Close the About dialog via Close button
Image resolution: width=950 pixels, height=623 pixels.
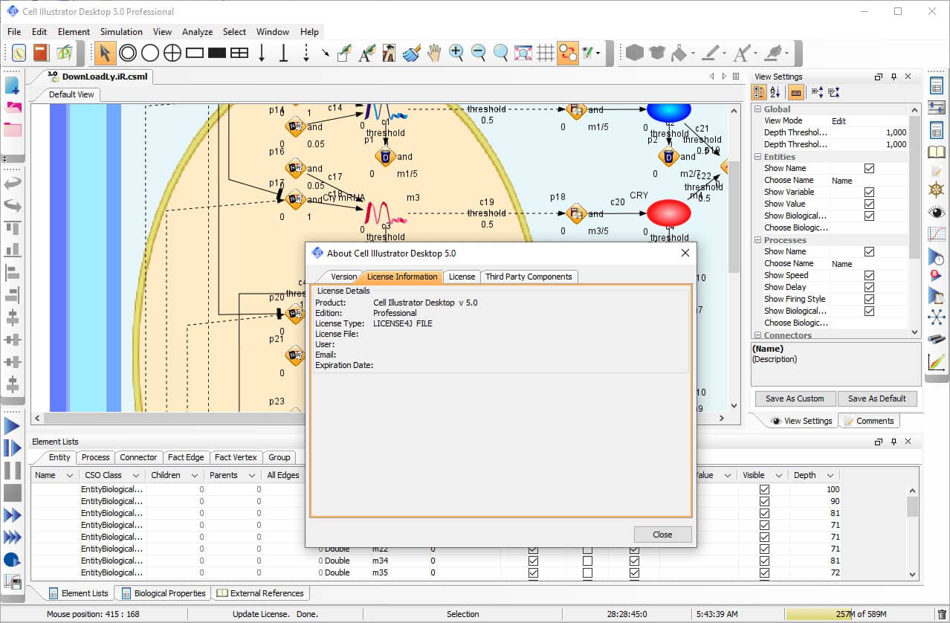point(662,534)
